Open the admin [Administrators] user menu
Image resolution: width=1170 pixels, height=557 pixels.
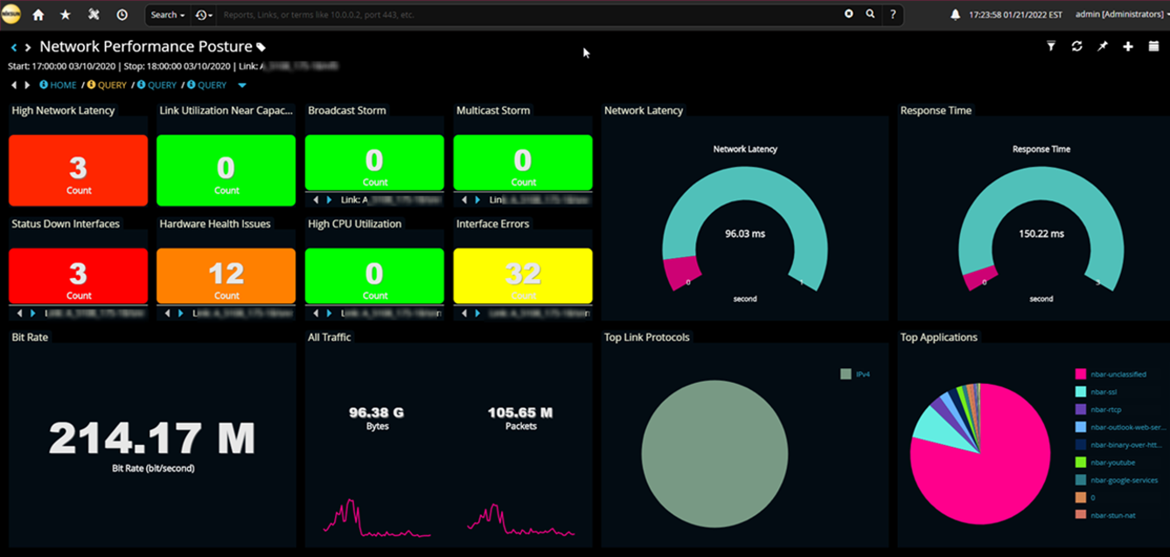[x=1123, y=15]
